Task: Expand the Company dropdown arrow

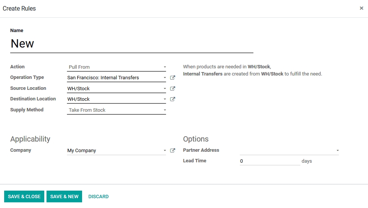Action: [165, 151]
